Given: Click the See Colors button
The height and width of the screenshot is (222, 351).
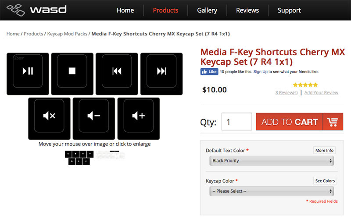Looking at the screenshot, I should coord(325,181).
